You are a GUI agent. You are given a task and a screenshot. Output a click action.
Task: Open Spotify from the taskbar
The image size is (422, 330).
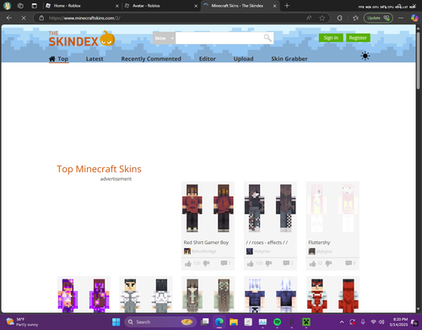(x=278, y=322)
